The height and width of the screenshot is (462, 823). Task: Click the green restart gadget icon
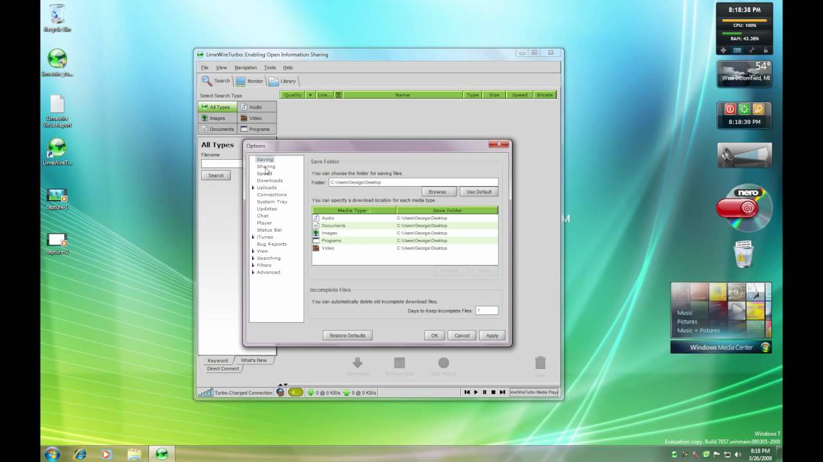pyautogui.click(x=744, y=109)
